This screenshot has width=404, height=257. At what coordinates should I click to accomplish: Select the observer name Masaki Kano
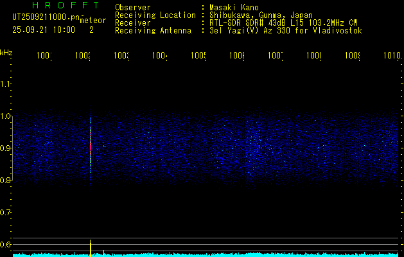[234, 8]
